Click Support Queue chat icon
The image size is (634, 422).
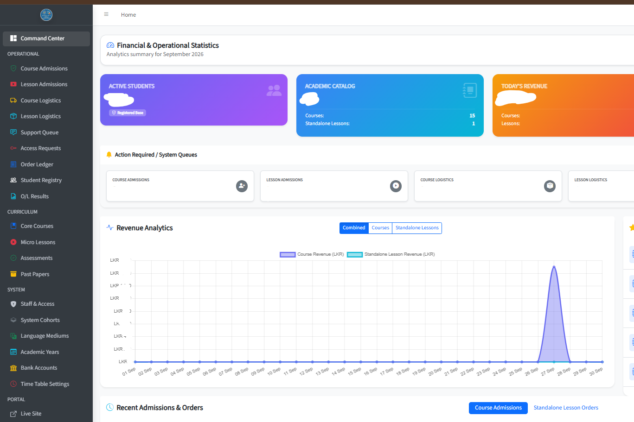pos(13,132)
